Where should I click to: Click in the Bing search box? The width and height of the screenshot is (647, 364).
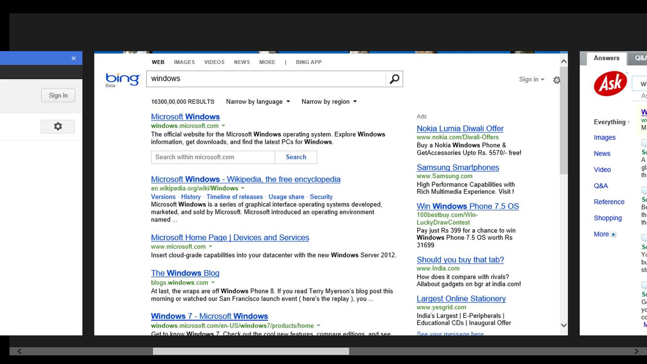tap(266, 79)
